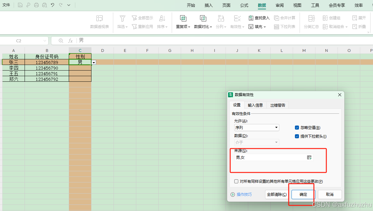Open the 排序 sort dropdown
Viewport: 373px width, 211px height.
point(162,22)
